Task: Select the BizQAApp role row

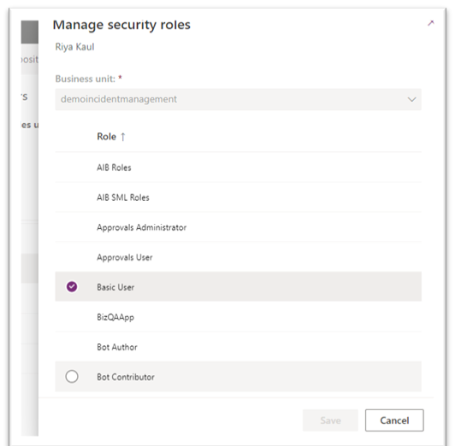Action: (238, 317)
